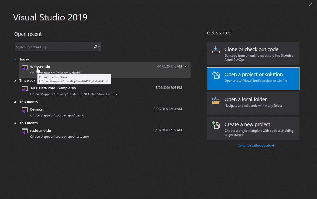Image resolution: width=317 pixels, height=199 pixels.
Task: Open the WebAPI1.sln recent solution
Action: [x=105, y=70]
